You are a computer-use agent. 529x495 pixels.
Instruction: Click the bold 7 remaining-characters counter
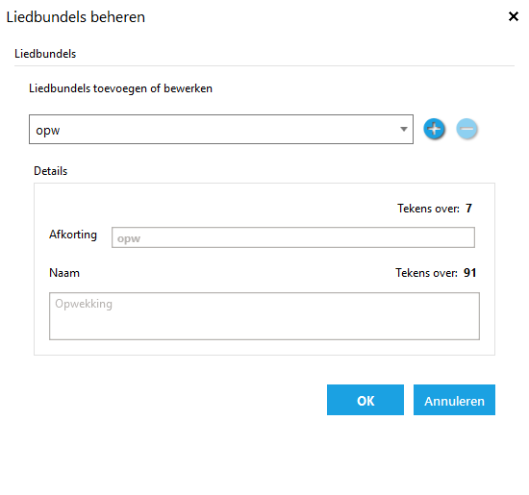tap(468, 209)
